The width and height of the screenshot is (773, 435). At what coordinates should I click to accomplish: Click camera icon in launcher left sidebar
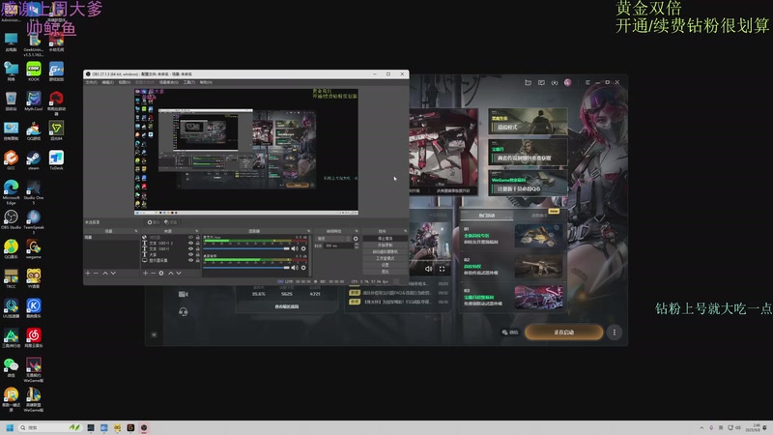(x=183, y=294)
